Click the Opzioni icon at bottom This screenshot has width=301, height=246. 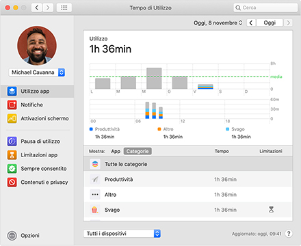pyautogui.click(x=12, y=236)
